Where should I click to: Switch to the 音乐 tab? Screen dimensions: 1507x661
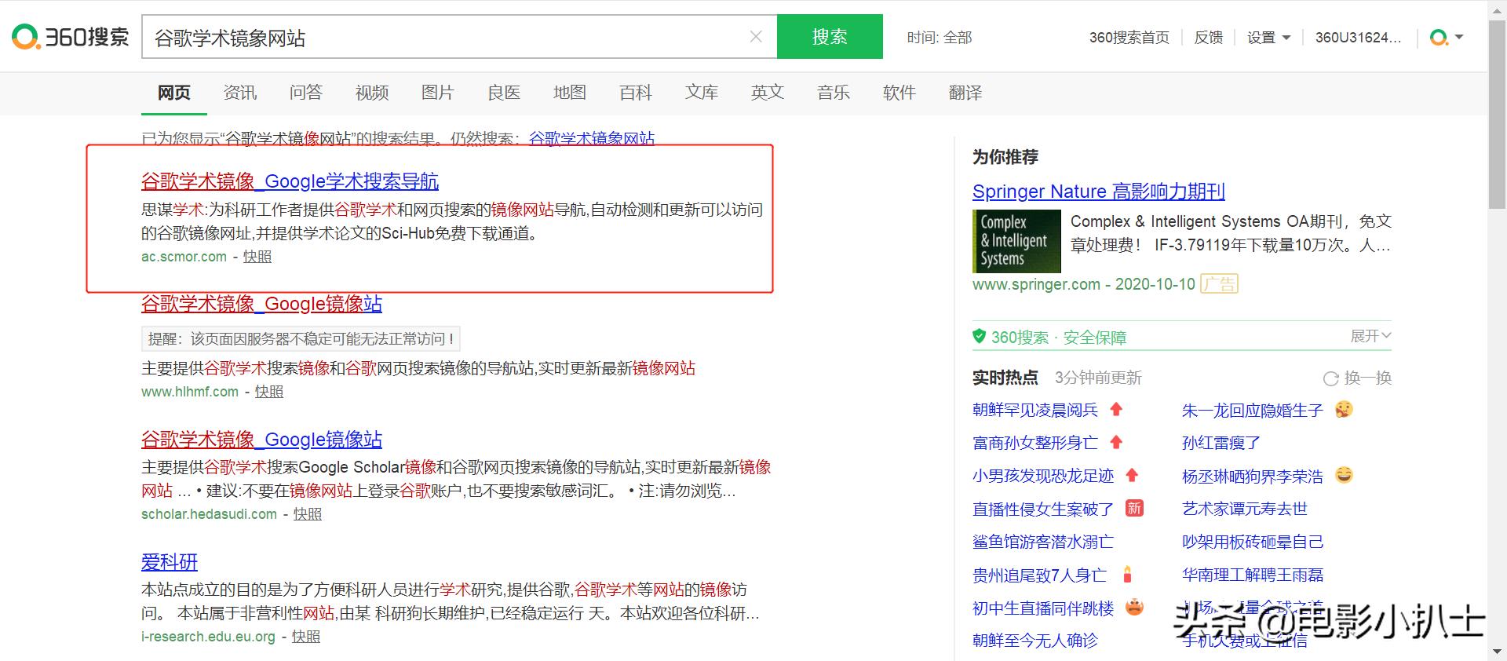834,93
